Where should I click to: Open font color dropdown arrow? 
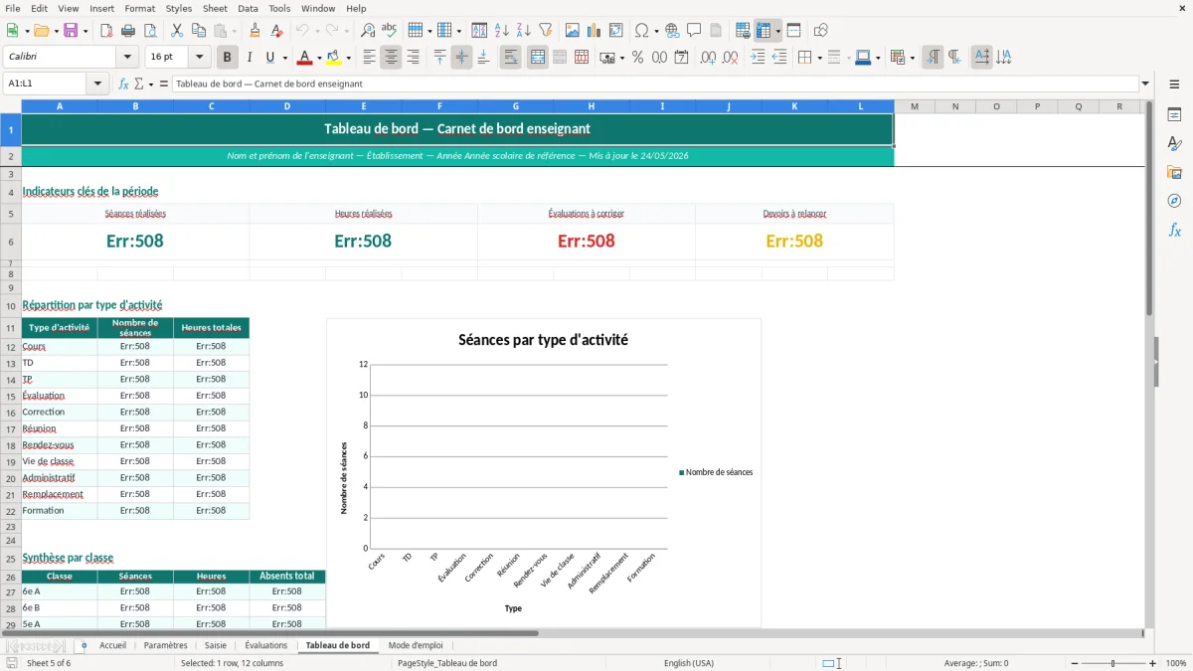click(318, 58)
